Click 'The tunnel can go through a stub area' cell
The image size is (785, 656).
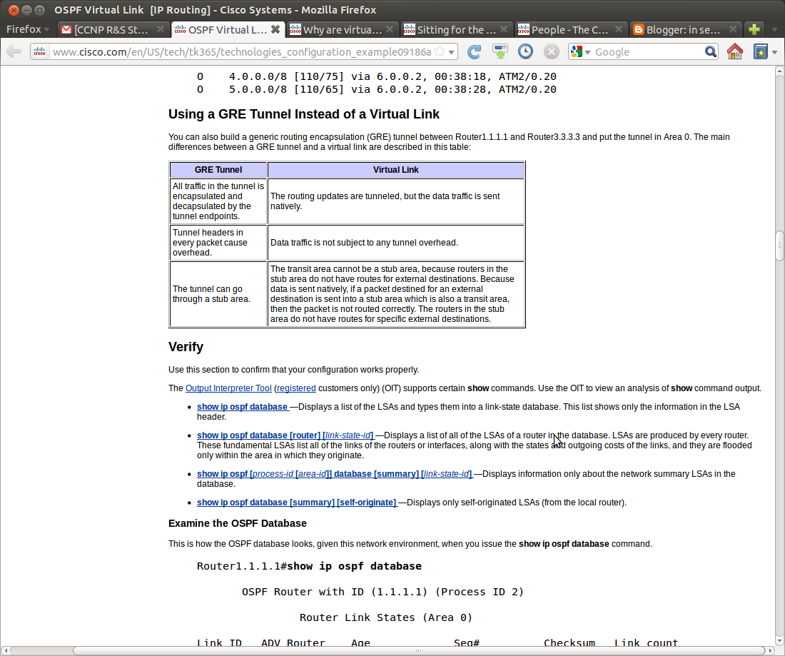click(218, 294)
